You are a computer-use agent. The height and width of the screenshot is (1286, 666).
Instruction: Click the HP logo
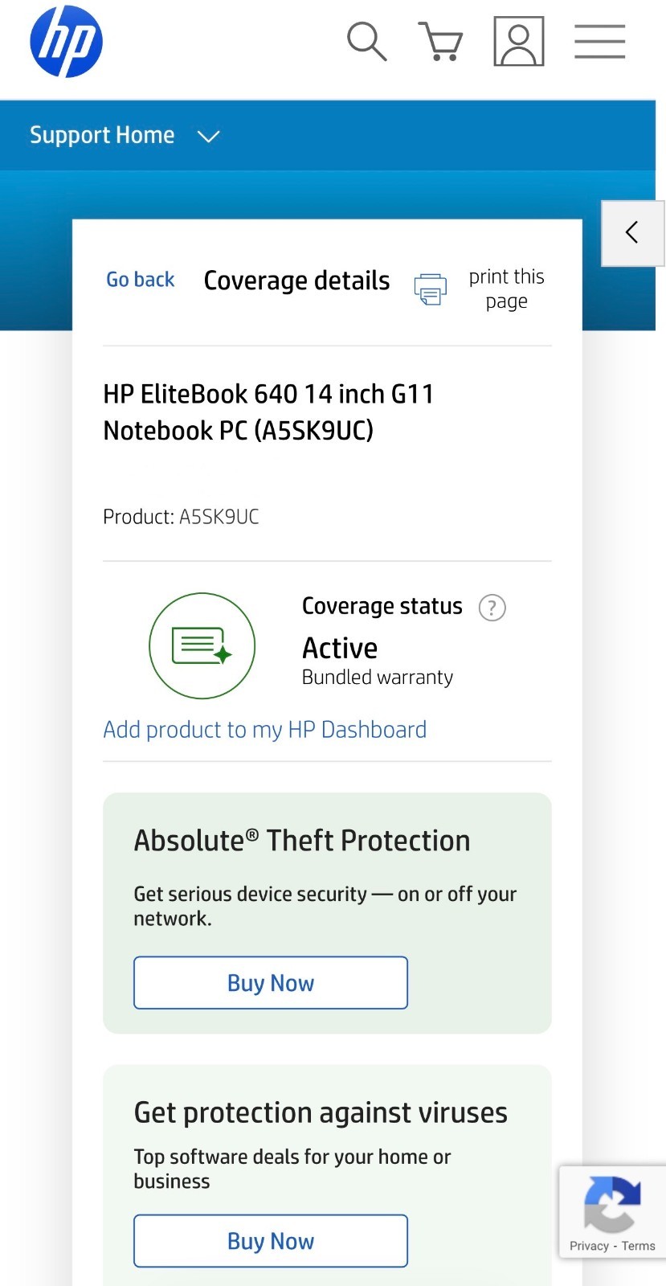point(66,42)
